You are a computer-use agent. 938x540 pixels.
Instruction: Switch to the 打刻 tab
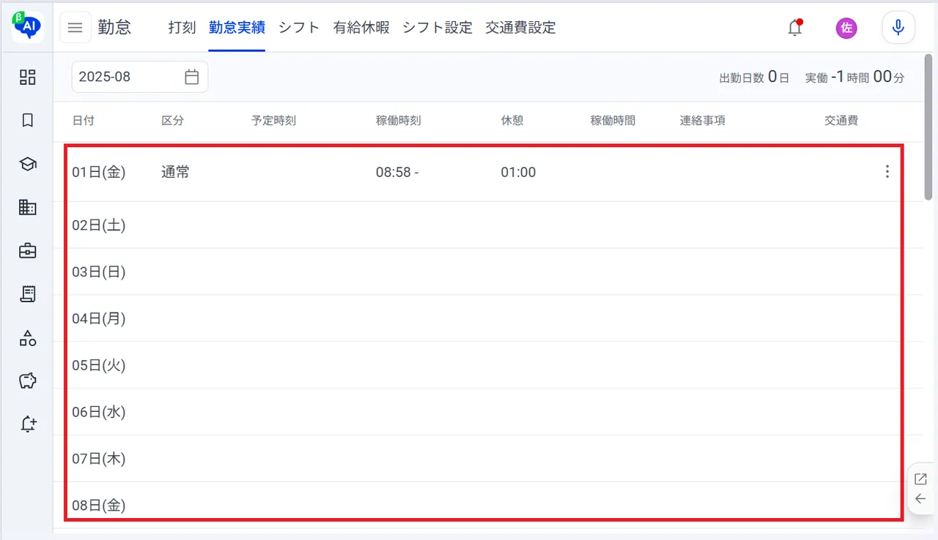182,28
